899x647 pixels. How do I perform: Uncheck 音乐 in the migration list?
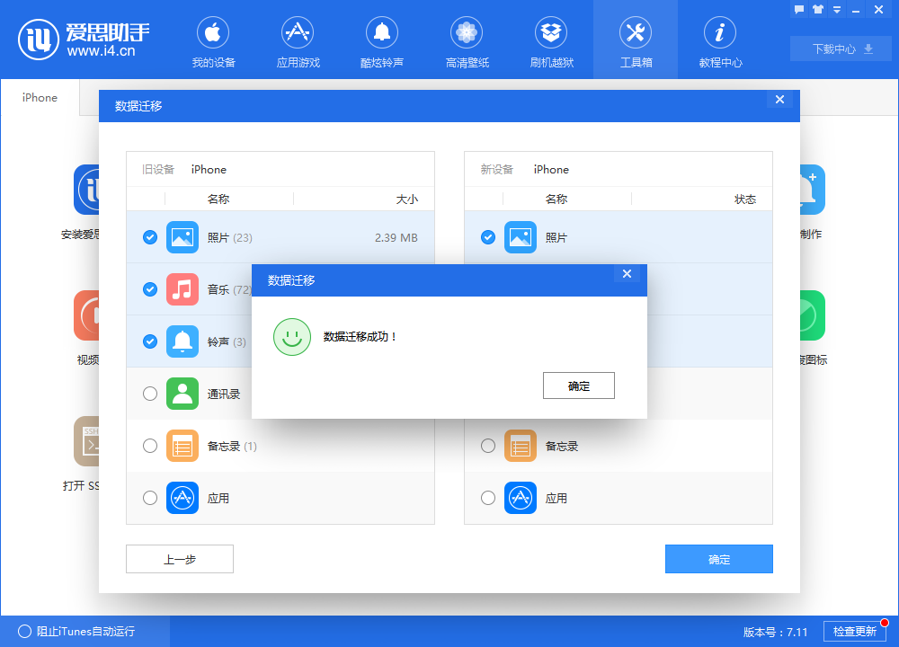point(149,289)
